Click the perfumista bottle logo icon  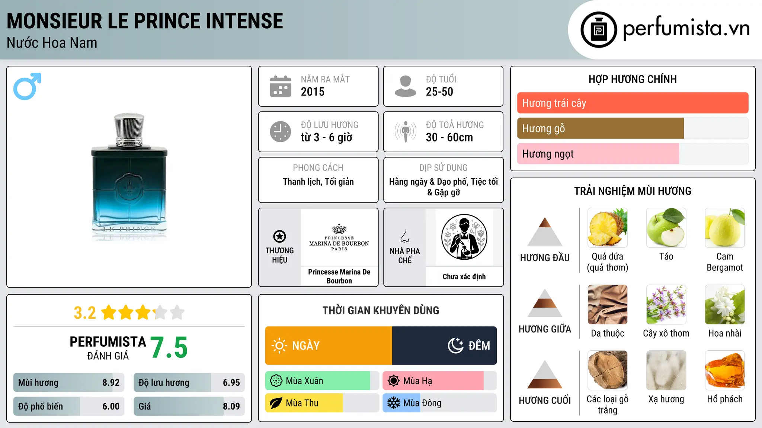599,30
